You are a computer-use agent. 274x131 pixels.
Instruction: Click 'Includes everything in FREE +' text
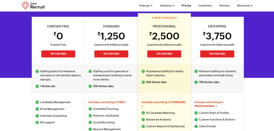point(108,102)
